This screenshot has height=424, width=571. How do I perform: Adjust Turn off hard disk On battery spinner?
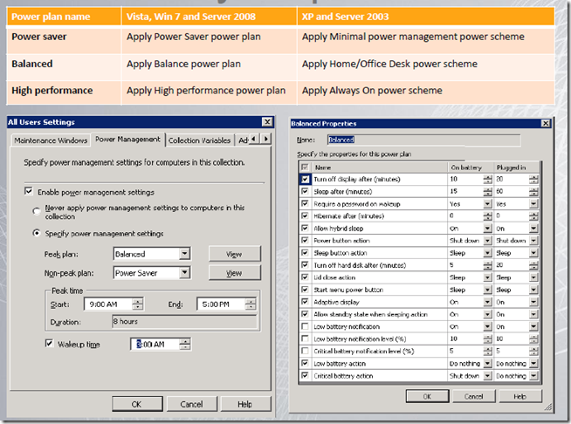coord(487,265)
